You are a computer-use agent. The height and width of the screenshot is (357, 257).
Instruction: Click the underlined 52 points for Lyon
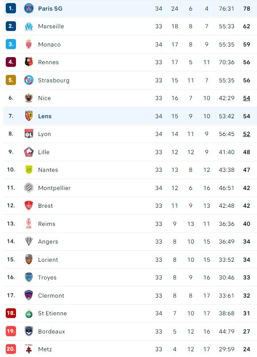click(x=247, y=134)
